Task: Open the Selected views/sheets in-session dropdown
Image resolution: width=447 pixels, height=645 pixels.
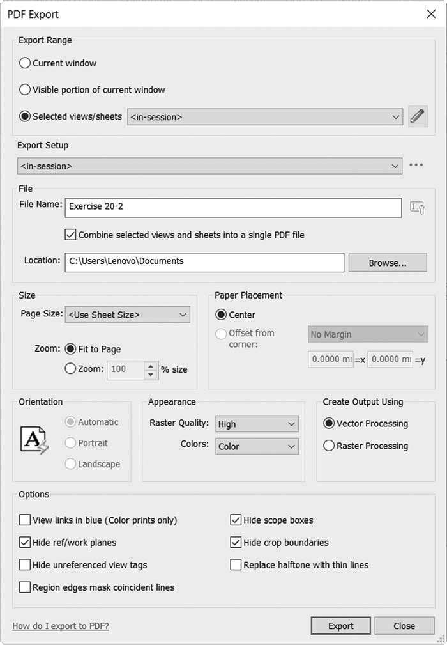Action: [x=265, y=117]
